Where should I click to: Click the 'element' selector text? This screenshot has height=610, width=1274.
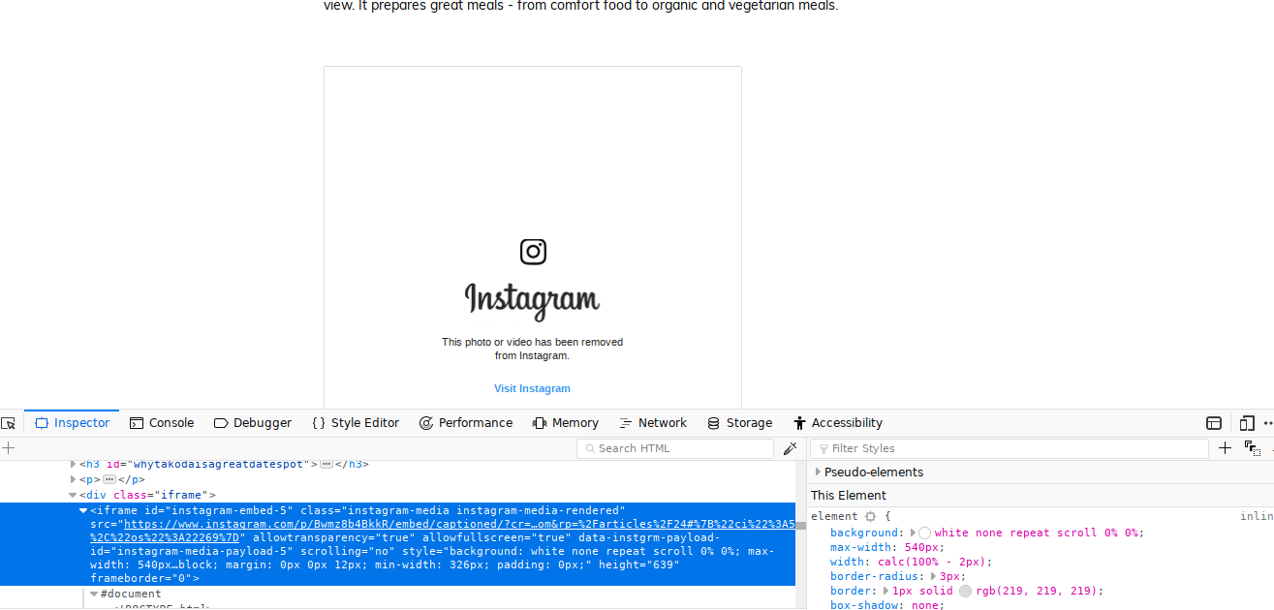[x=834, y=517]
